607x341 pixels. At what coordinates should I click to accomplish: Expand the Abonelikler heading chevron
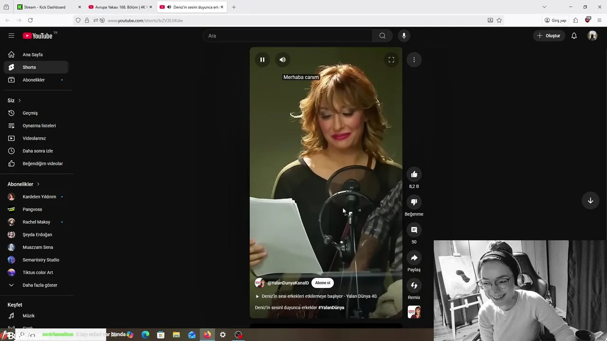click(x=38, y=184)
